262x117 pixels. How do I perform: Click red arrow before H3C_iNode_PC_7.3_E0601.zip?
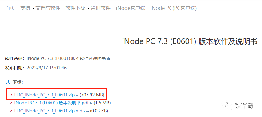11,95
